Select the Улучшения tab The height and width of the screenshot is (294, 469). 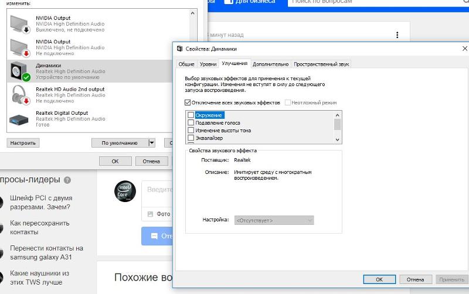[x=235, y=63]
